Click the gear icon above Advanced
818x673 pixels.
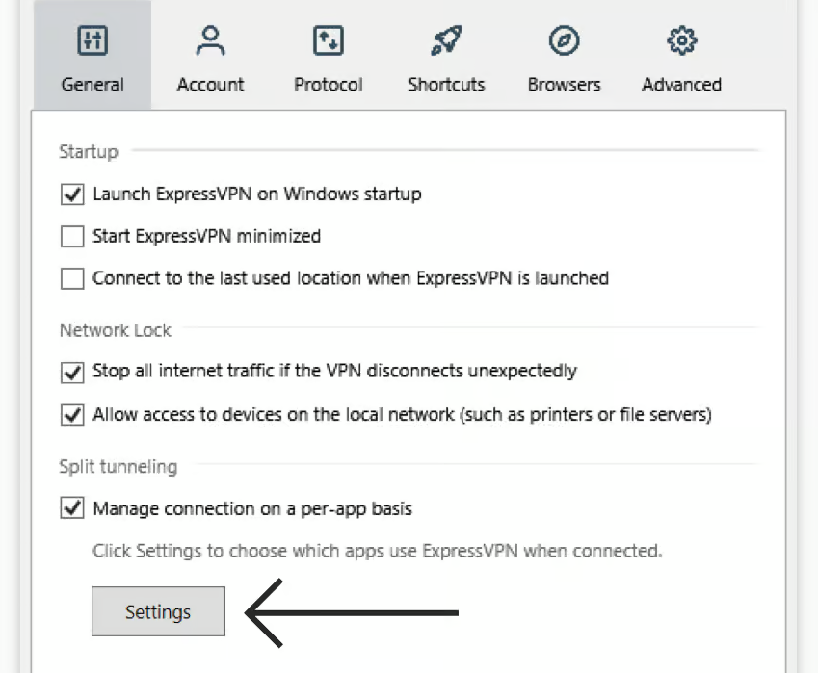click(681, 40)
